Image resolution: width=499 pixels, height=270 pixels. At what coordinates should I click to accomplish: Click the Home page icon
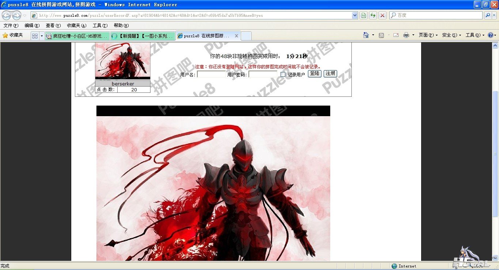pyautogui.click(x=366, y=35)
